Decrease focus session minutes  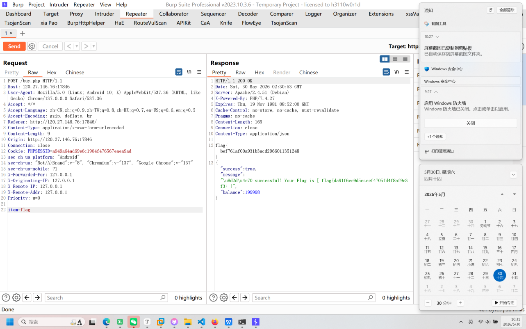coord(428,303)
